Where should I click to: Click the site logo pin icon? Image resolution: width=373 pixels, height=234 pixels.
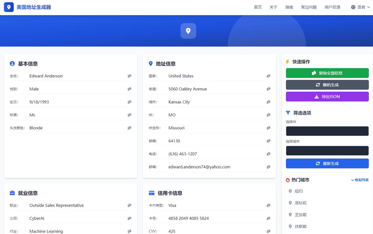pyautogui.click(x=9, y=7)
